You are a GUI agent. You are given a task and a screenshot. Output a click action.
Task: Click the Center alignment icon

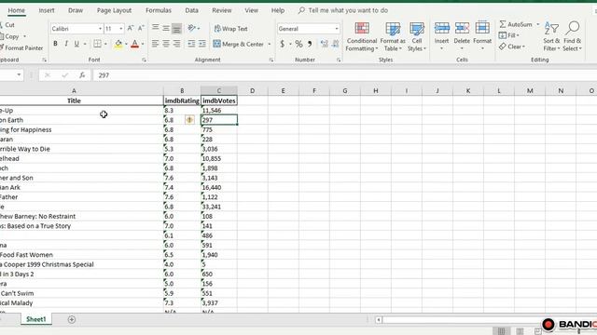[x=166, y=44]
